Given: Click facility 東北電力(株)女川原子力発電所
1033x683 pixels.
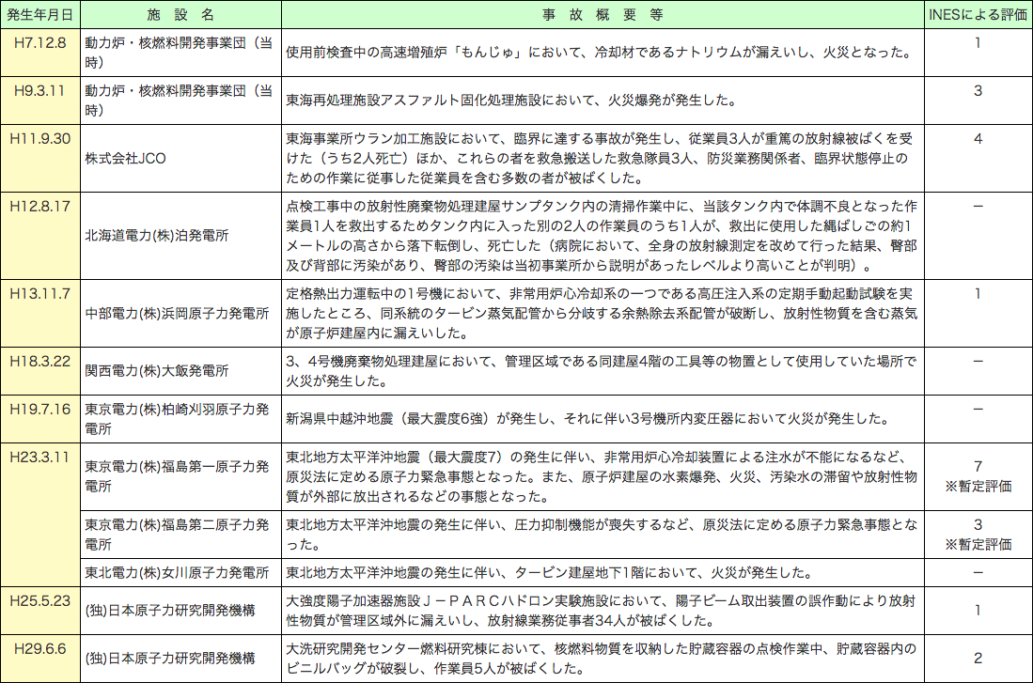Looking at the screenshot, I should pos(178,572).
